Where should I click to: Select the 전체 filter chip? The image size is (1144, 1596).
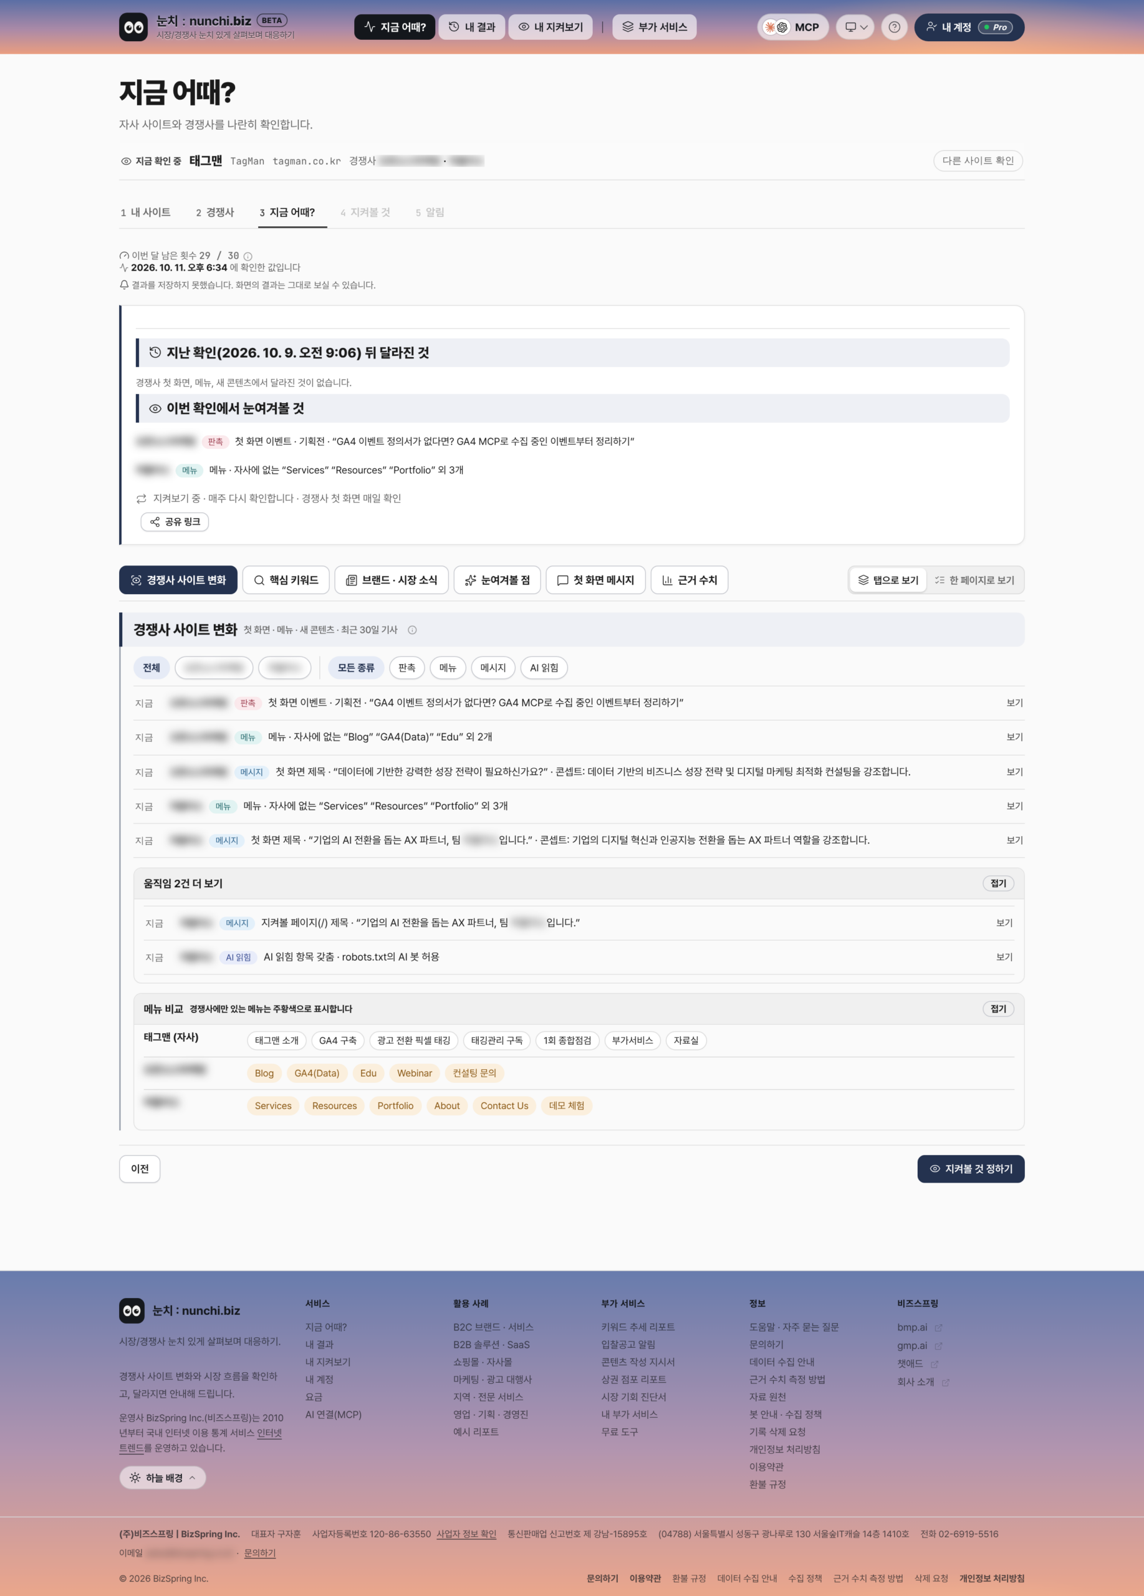(151, 668)
